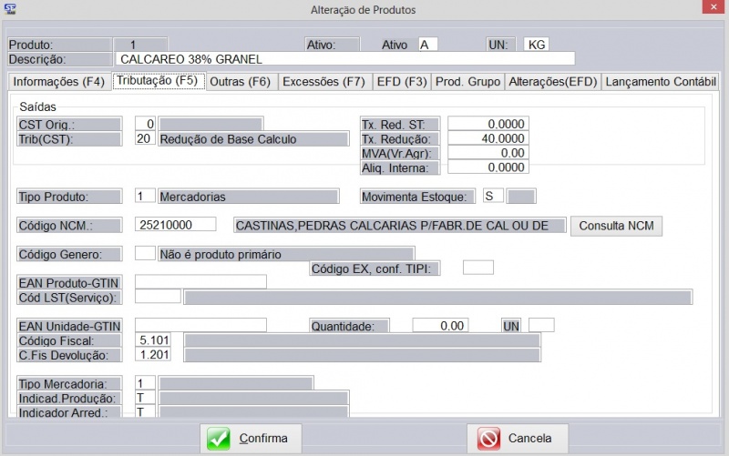Click the red Cancela prohibition icon
This screenshot has width=729, height=456.
[489, 438]
